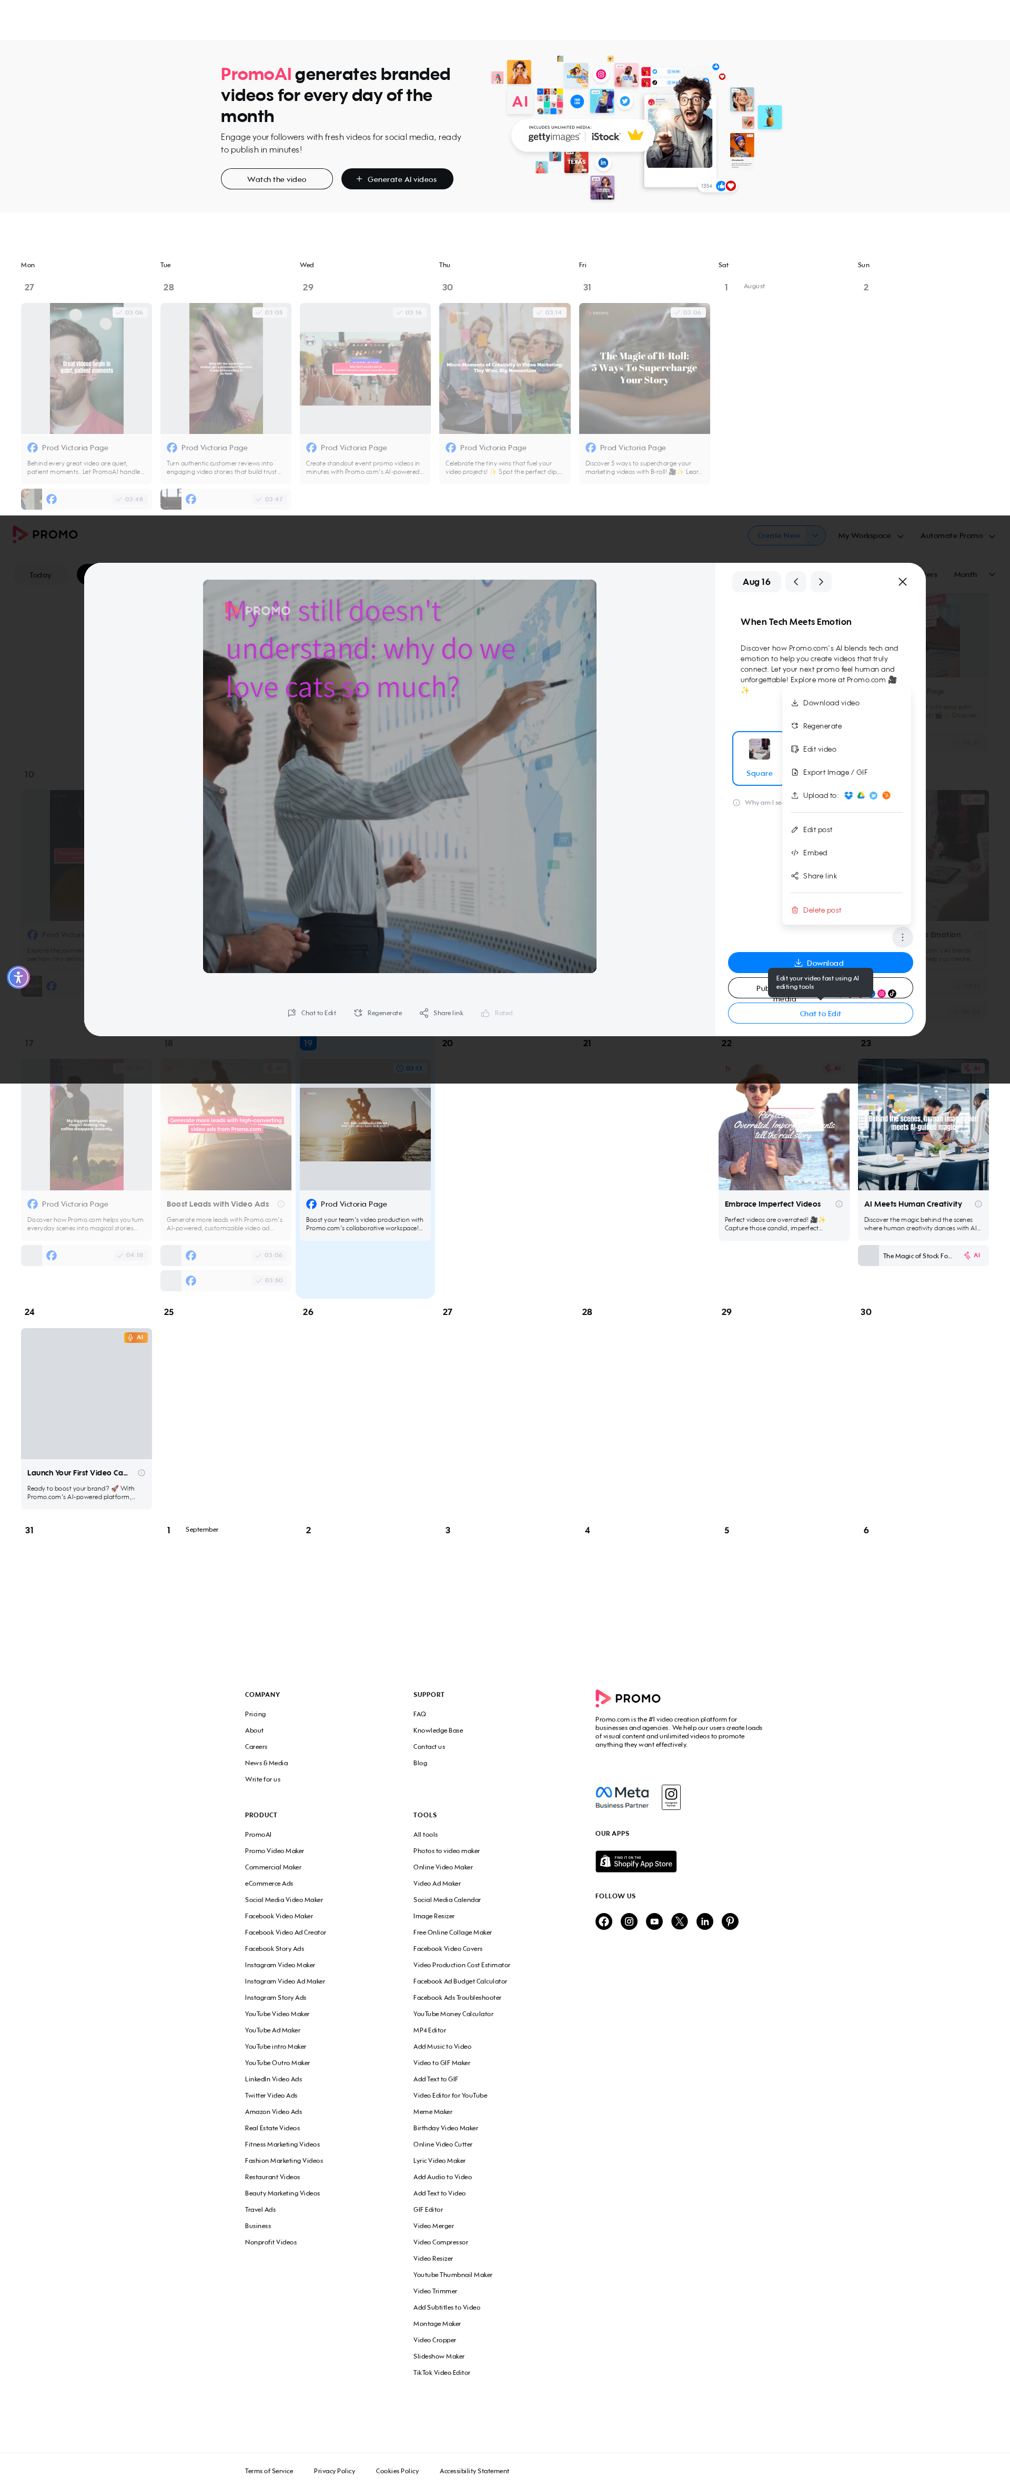Viewport: 1010px width, 2489px height.
Task: Open Accessibility Statement link
Action: [474, 2471]
